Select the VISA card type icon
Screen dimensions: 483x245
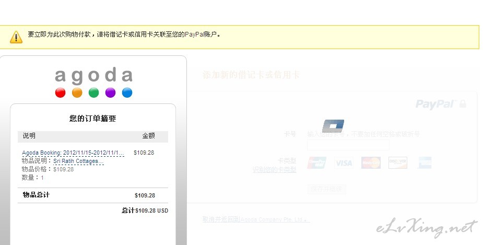[x=344, y=162]
